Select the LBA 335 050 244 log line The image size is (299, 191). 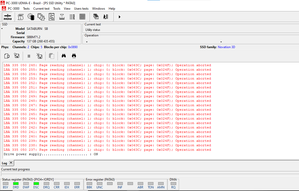[107, 119]
